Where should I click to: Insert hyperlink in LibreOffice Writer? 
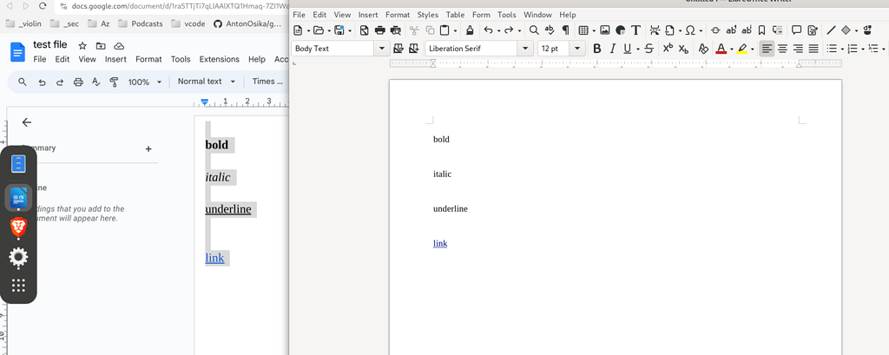pos(715,30)
